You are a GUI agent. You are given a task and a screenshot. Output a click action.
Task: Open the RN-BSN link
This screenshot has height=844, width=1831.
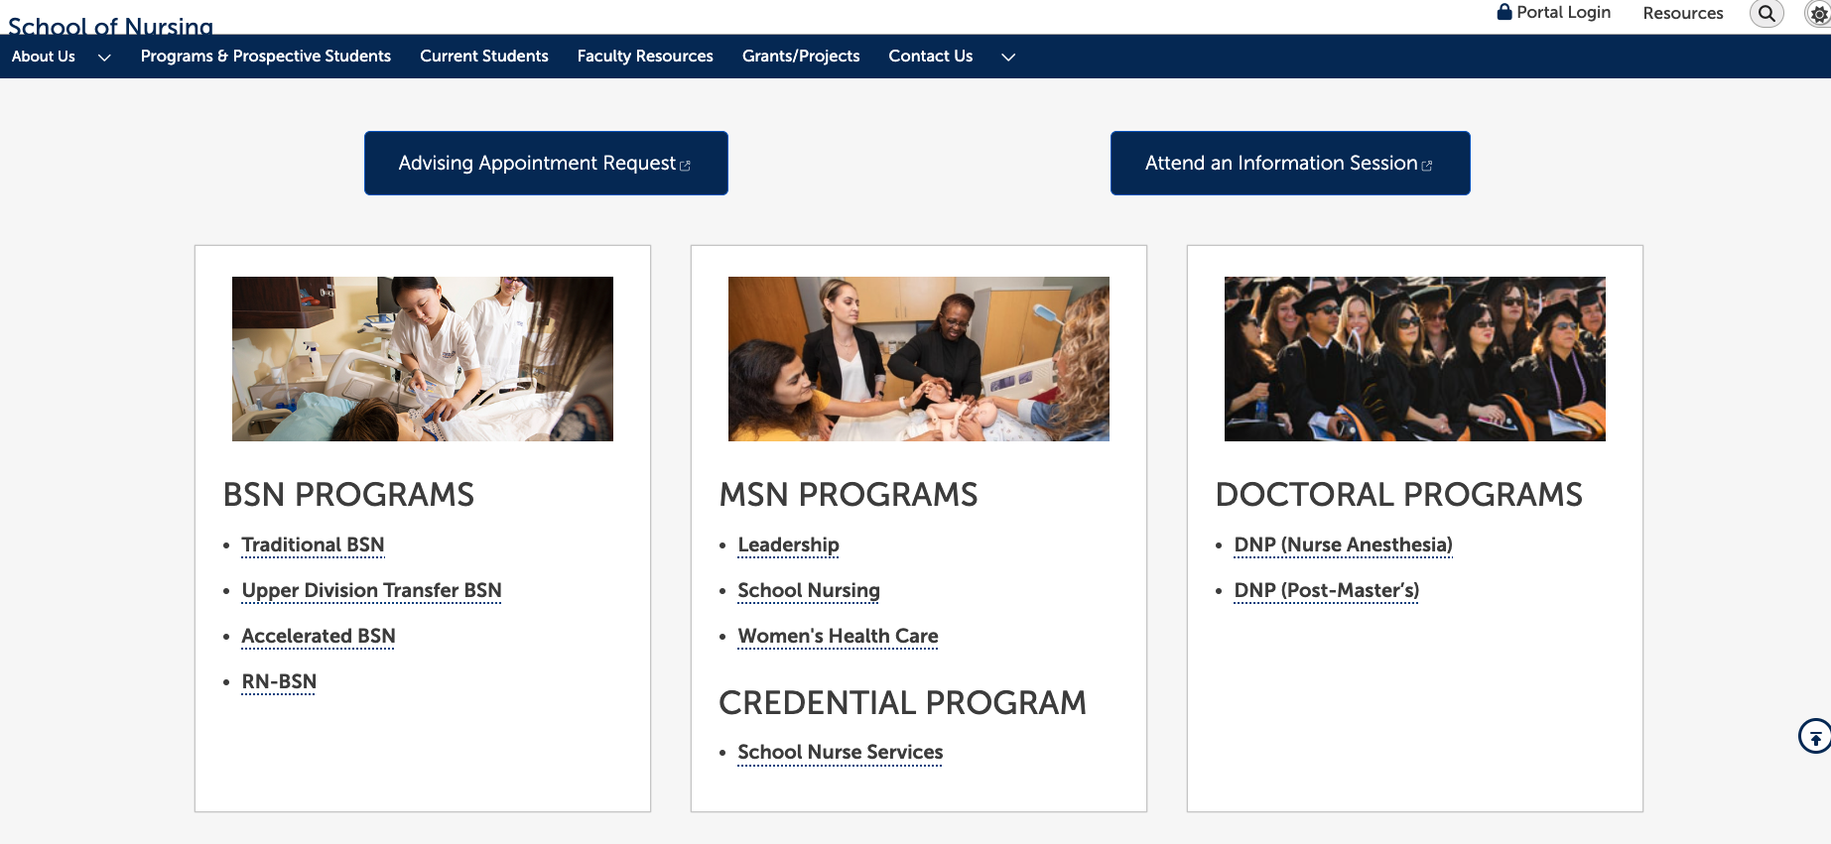pos(279,681)
